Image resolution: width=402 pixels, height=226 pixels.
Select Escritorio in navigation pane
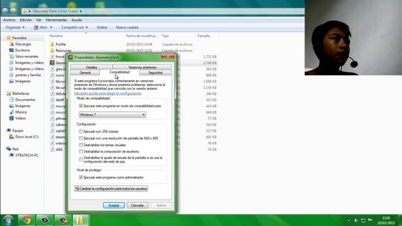coord(23,50)
